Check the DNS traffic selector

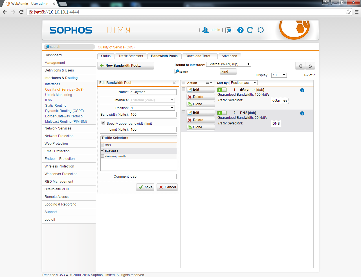click(x=103, y=145)
